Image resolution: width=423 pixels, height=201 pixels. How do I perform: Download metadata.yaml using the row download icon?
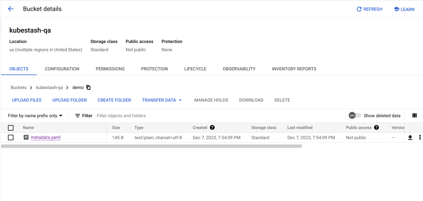point(410,137)
